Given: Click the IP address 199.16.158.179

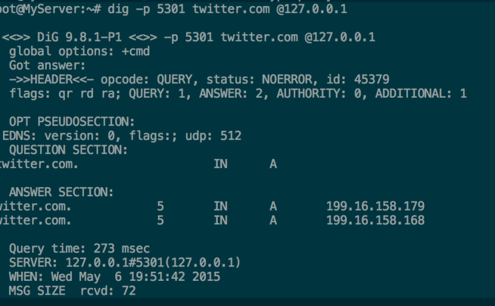Looking at the screenshot, I should (x=376, y=206).
